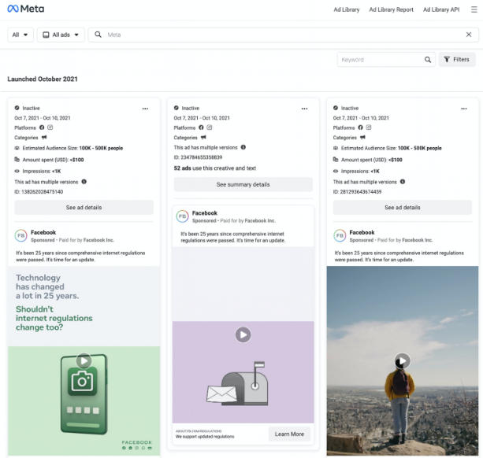Click impressions eye icon on first card
This screenshot has height=458, width=483.
pos(17,171)
